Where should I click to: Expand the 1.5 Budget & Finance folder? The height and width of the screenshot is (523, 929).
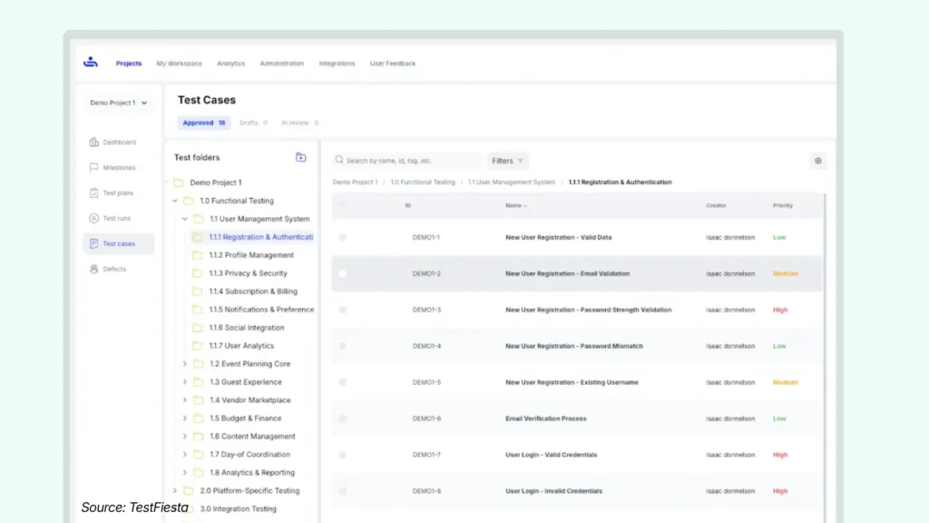point(184,418)
